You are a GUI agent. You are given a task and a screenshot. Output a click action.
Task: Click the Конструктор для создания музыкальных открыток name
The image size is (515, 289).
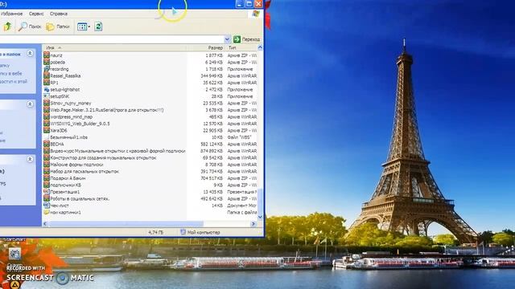point(103,158)
